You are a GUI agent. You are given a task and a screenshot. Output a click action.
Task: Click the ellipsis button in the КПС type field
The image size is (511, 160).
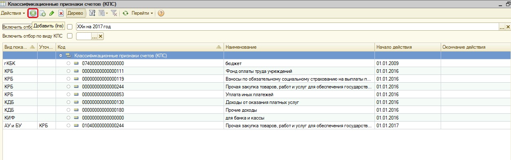94,36
